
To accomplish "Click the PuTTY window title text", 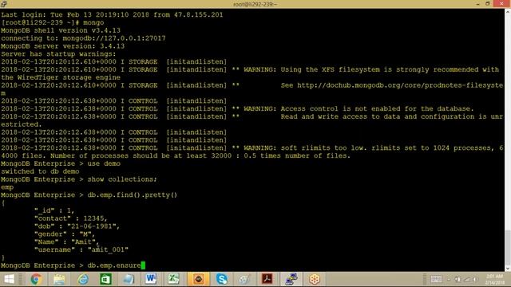I will [255, 4].
